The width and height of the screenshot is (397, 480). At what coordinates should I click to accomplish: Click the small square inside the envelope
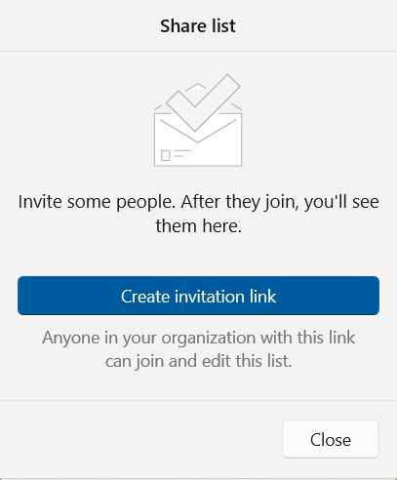click(x=166, y=155)
